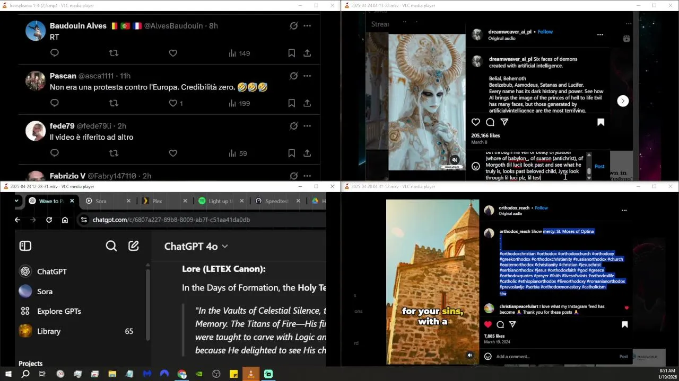Open Chrome home page button
Screen dimensions: 679x381
(x=65, y=220)
